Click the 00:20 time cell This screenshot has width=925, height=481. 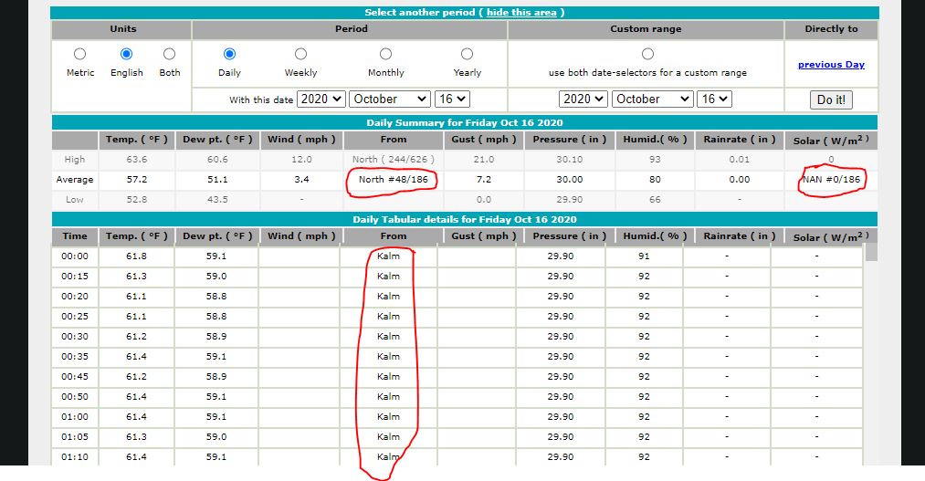[x=75, y=296]
